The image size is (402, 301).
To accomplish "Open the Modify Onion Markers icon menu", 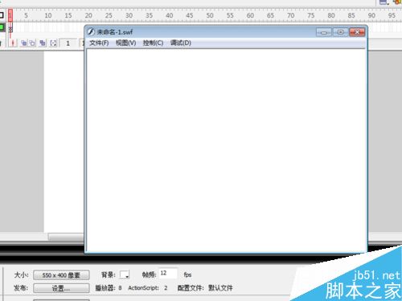I will point(53,43).
